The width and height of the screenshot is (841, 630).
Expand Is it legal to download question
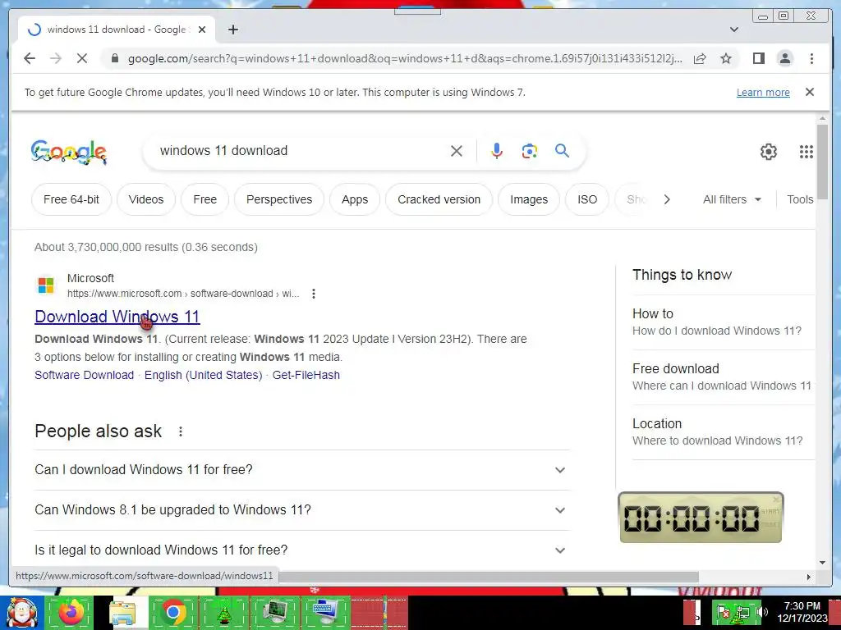[x=302, y=550]
